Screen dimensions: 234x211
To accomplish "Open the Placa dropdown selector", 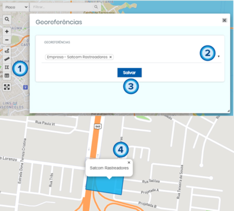I will (15, 7).
